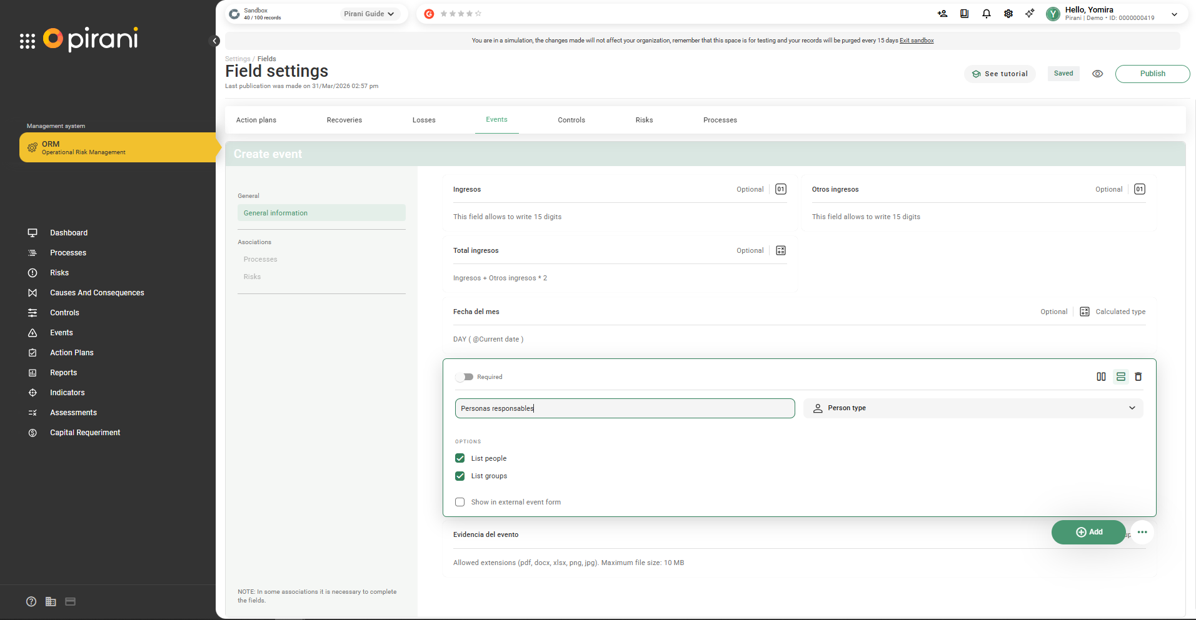Click the help question mark icon
Screen dimensions: 1196x620
click(31, 601)
